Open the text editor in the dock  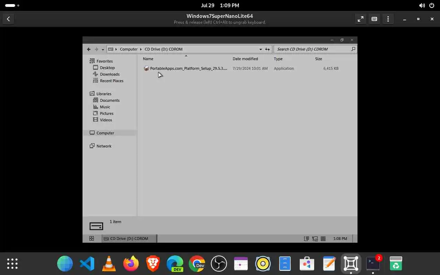(329, 264)
